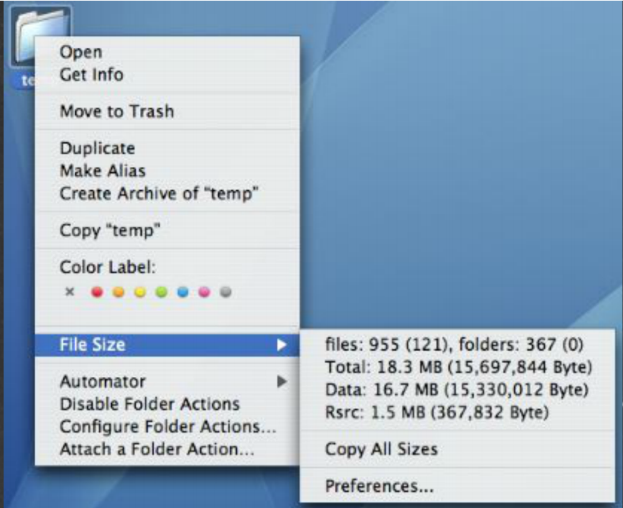623x508 pixels.
Task: Apply the pink color label
Action: (x=204, y=292)
